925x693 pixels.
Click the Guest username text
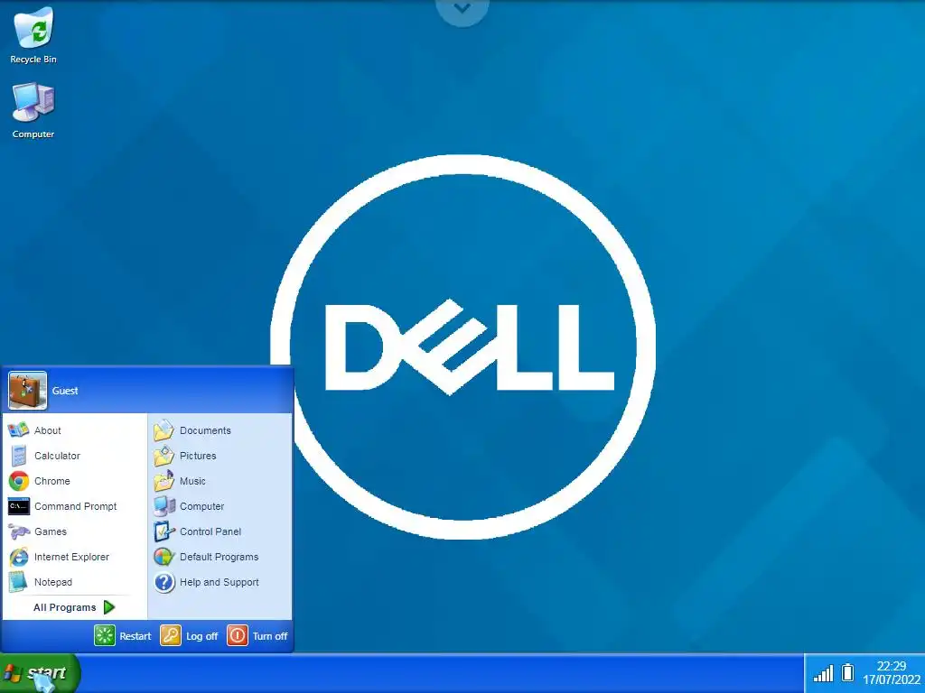click(65, 391)
